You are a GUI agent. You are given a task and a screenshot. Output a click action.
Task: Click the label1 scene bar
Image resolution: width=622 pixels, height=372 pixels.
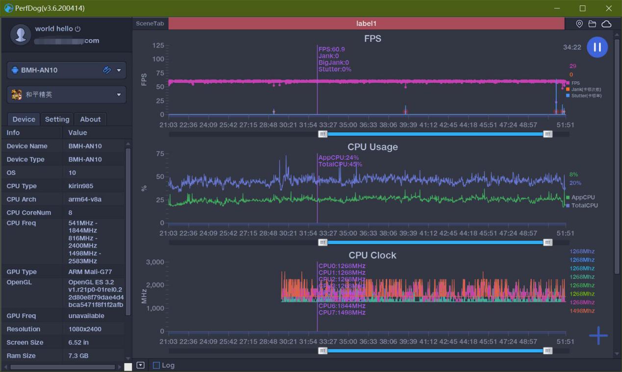point(366,24)
